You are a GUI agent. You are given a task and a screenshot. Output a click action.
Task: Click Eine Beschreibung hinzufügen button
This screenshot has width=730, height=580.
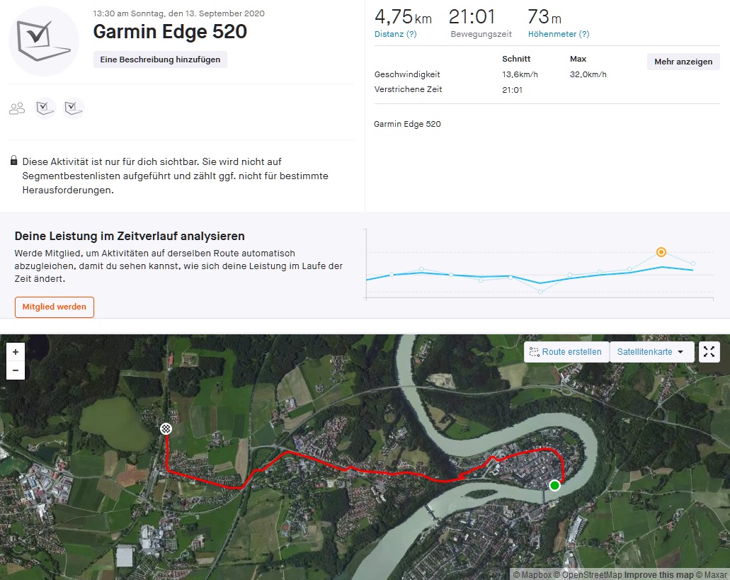(160, 59)
